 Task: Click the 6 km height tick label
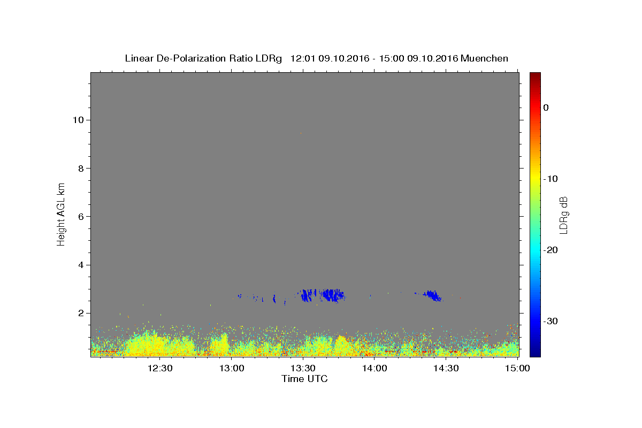pos(81,217)
